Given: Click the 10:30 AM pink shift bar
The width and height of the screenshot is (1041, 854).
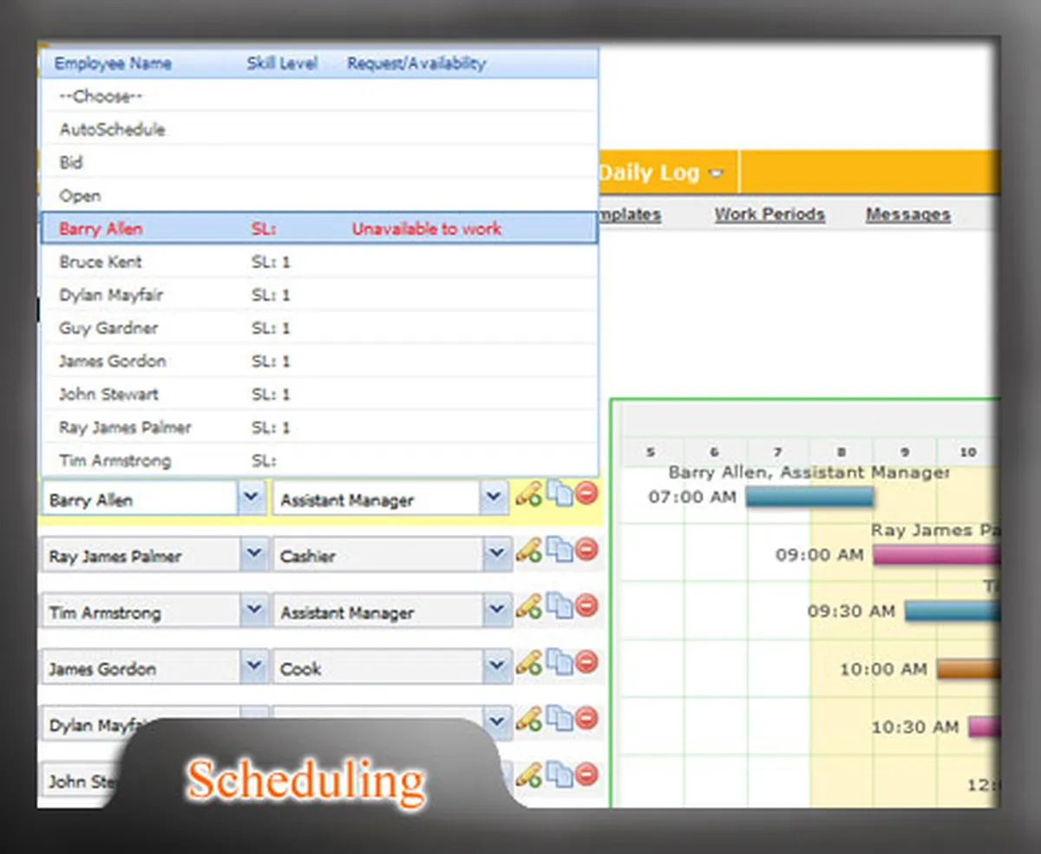Looking at the screenshot, I should (x=985, y=726).
